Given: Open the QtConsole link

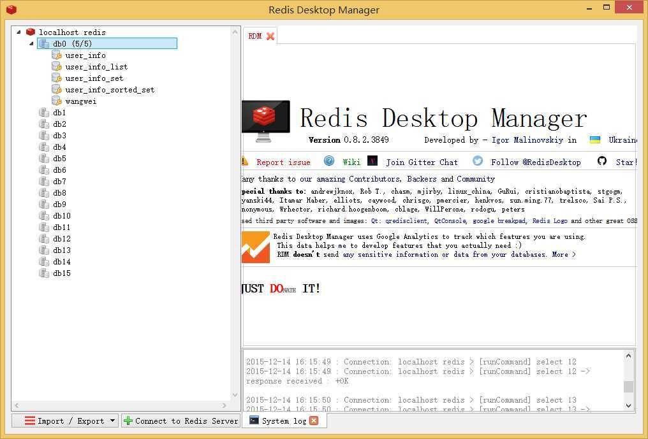Looking at the screenshot, I should point(450,221).
